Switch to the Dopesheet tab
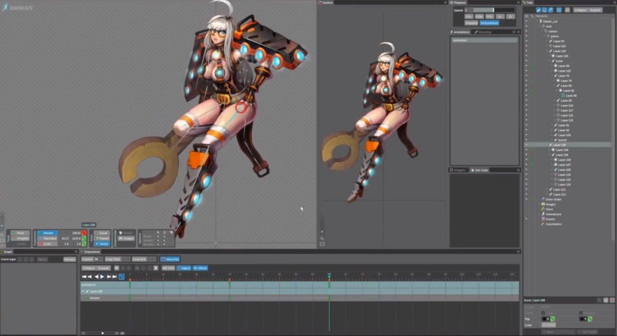 tap(90, 251)
